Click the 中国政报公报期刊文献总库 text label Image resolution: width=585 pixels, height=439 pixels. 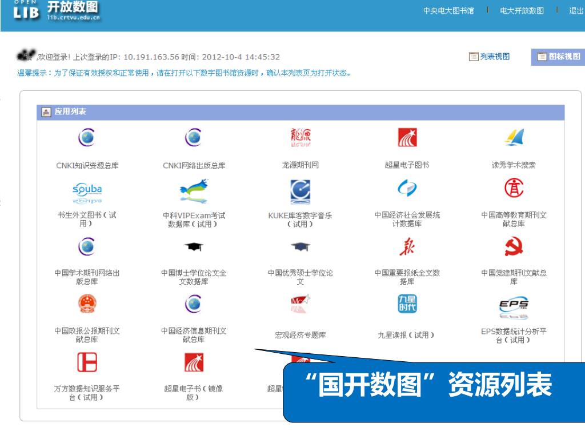pos(87,335)
